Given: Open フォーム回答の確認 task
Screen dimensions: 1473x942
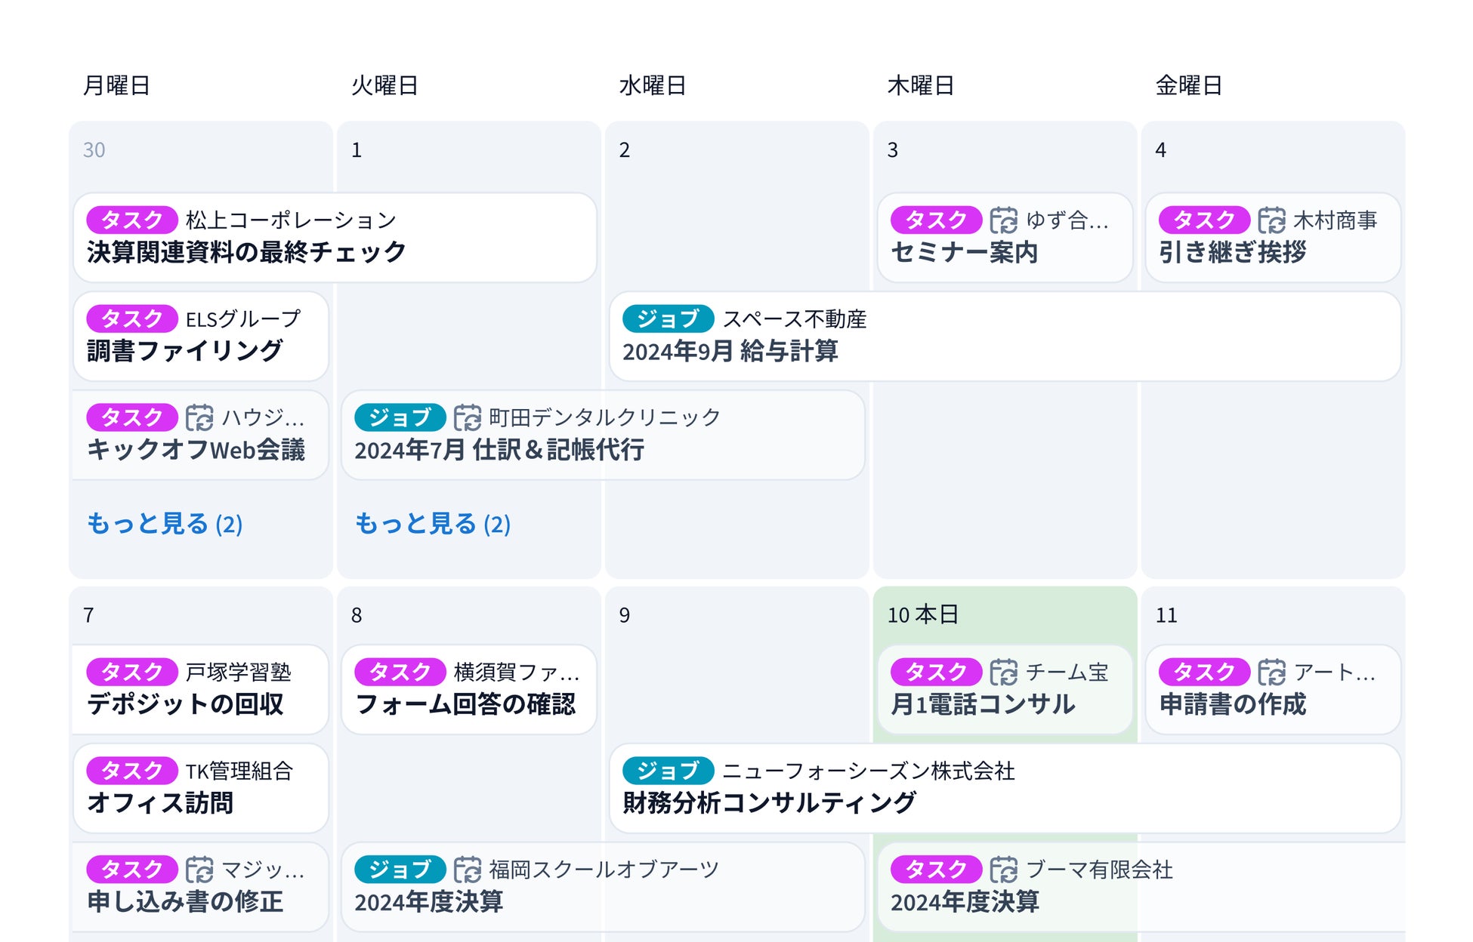Looking at the screenshot, I should click(468, 689).
